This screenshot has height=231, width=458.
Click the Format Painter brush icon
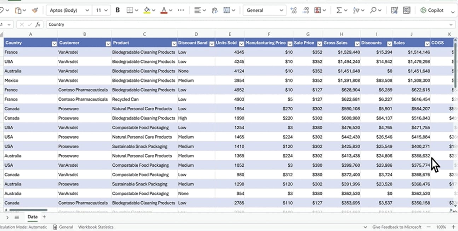click(35, 10)
